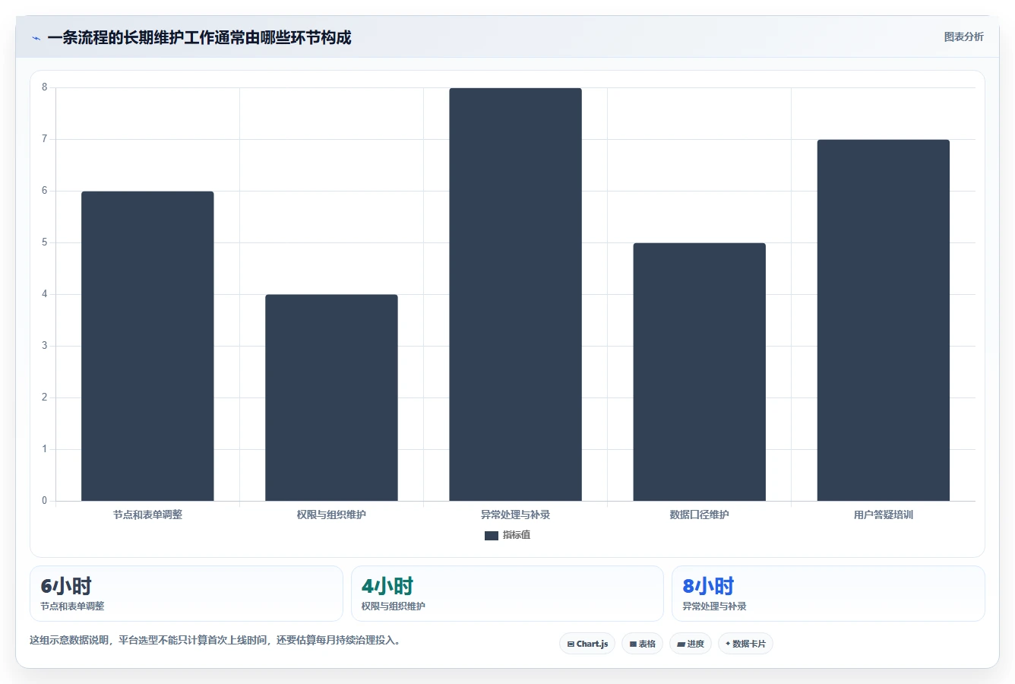Click the 权限与组织维护 caption under 4小时
This screenshot has width=1015, height=684.
[394, 606]
